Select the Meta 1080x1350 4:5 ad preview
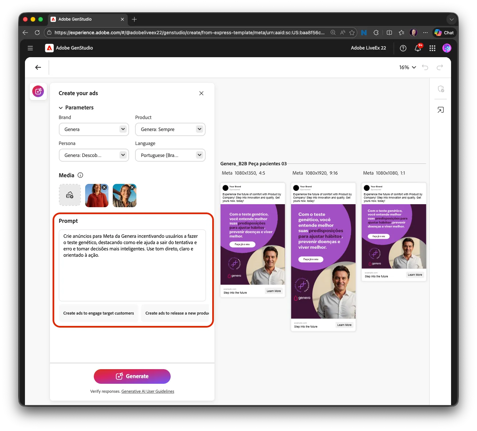Image resolution: width=477 pixels, height=431 pixels. tap(253, 240)
